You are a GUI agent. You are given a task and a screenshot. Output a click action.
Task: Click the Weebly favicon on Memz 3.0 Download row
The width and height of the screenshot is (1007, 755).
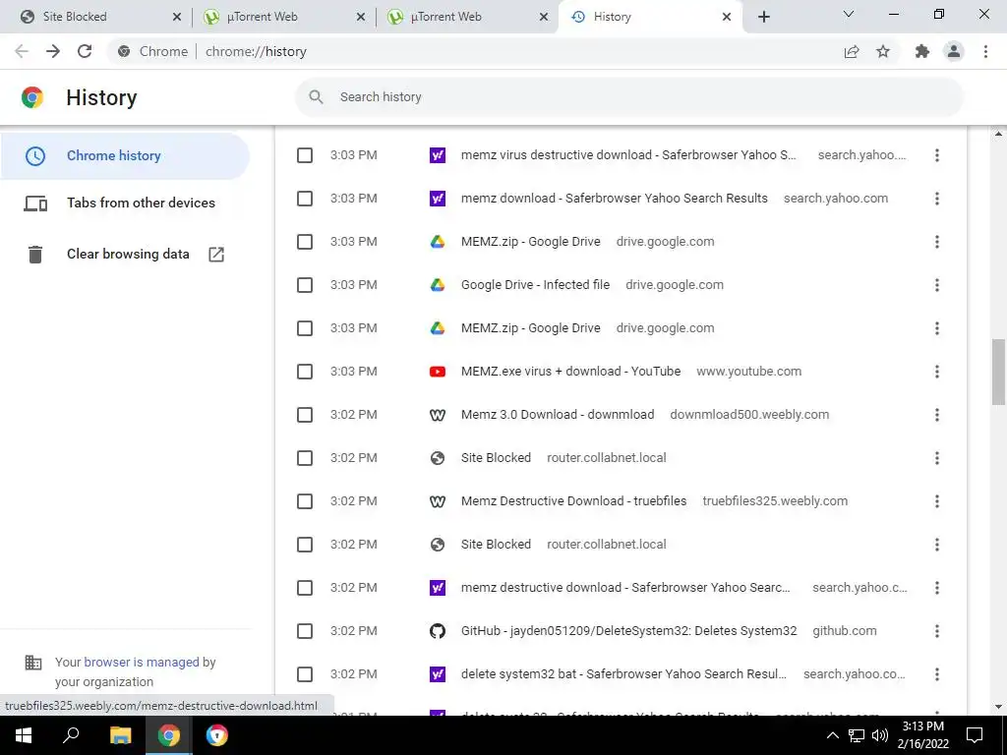pos(438,415)
